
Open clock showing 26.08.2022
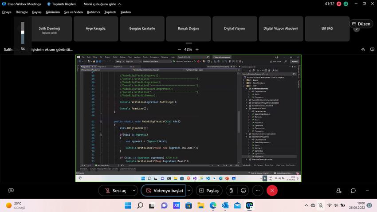point(357,205)
